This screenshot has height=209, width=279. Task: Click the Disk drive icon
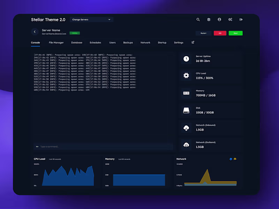pyautogui.click(x=186, y=110)
